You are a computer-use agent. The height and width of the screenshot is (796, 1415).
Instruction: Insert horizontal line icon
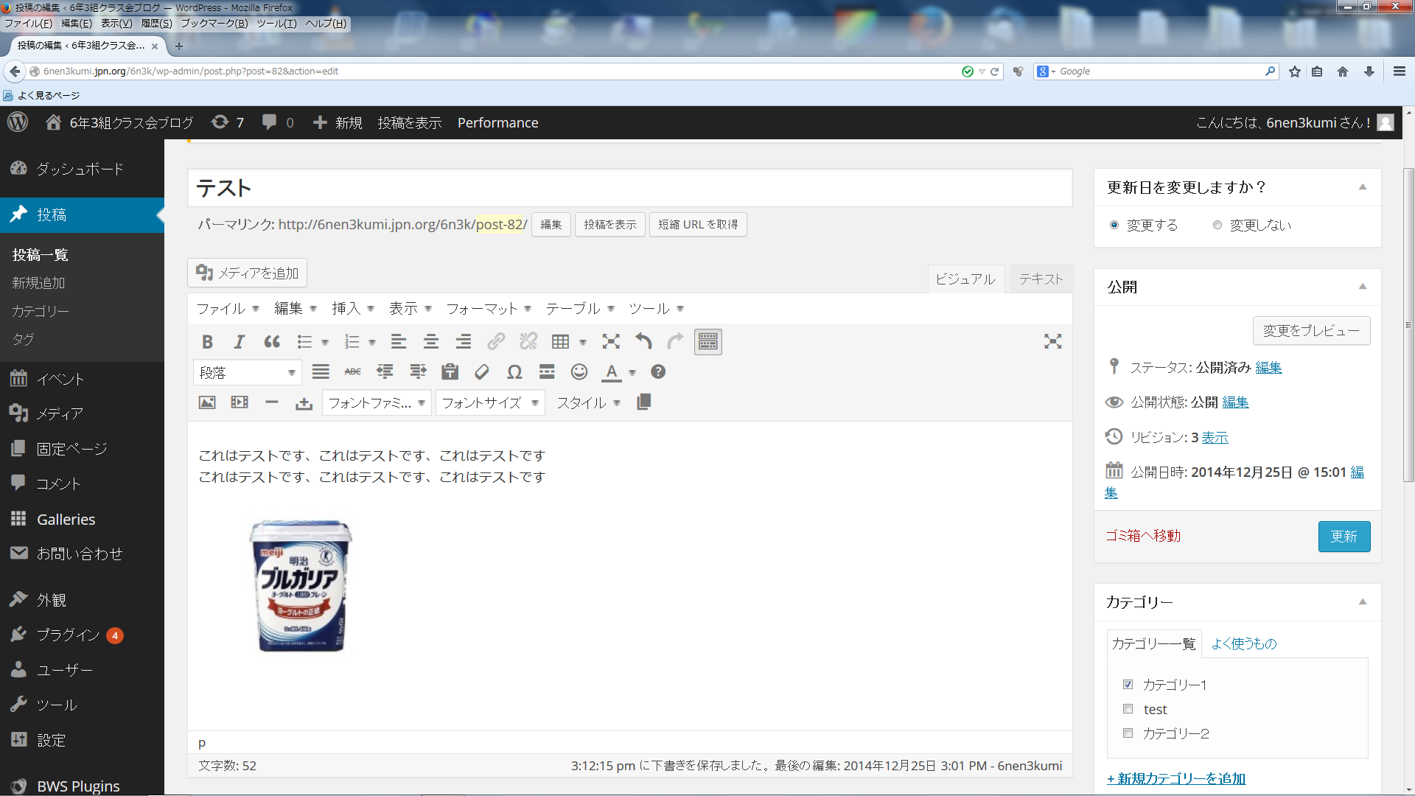coord(272,402)
